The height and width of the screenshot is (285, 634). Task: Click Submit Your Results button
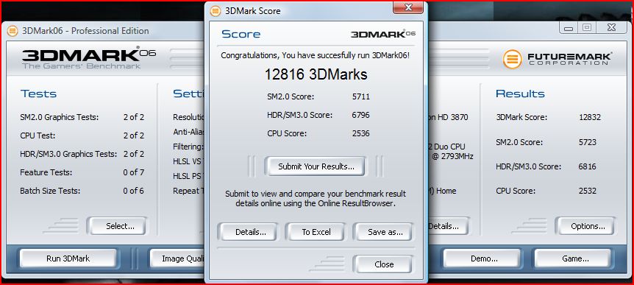tap(316, 166)
